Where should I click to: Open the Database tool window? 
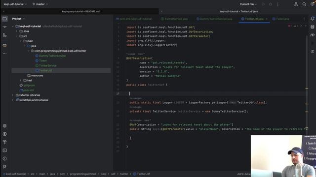[x=312, y=27]
